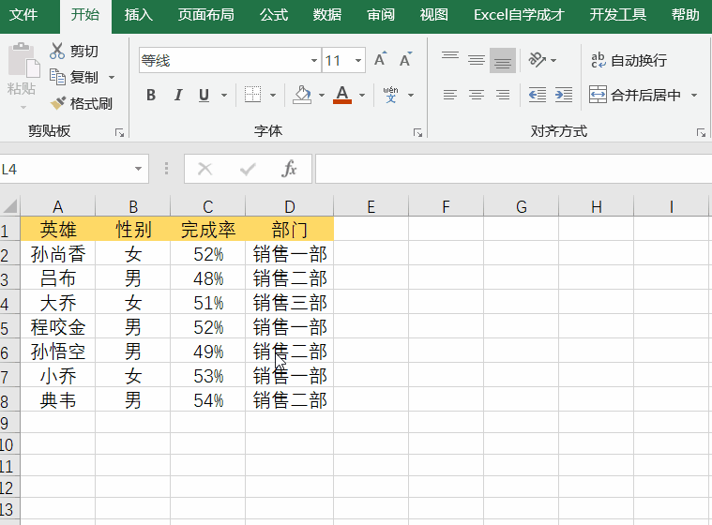The width and height of the screenshot is (712, 525).
Task: Align text to bottom of cell
Action: click(503, 60)
